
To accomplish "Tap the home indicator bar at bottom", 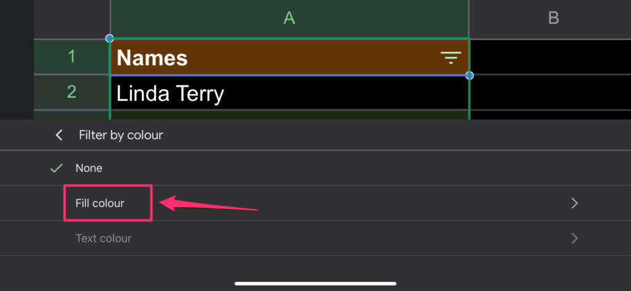I will coord(315,284).
